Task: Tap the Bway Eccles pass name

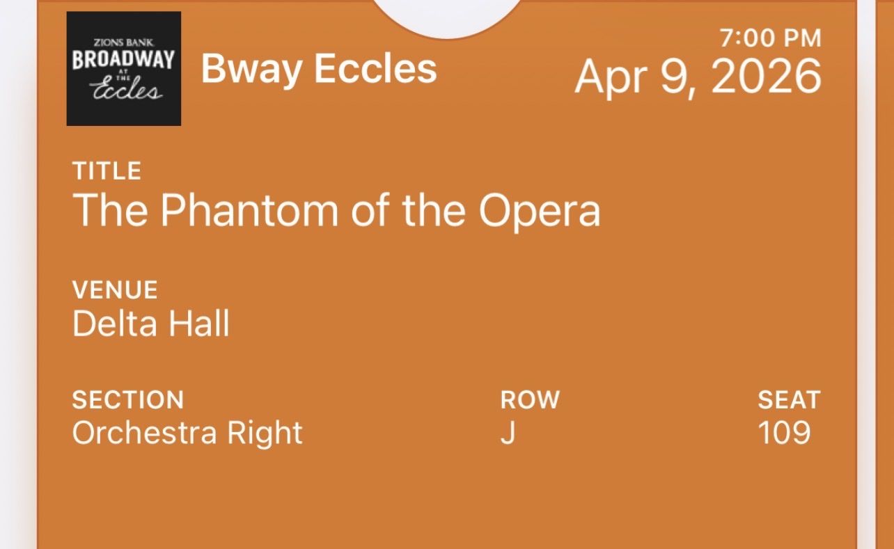Action: tap(319, 69)
